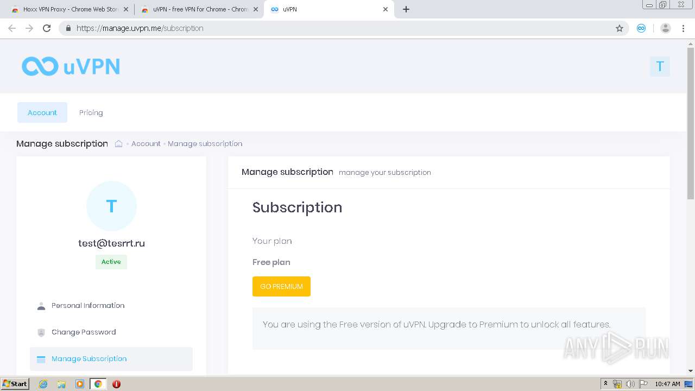Click the browser forward arrow

[x=29, y=28]
